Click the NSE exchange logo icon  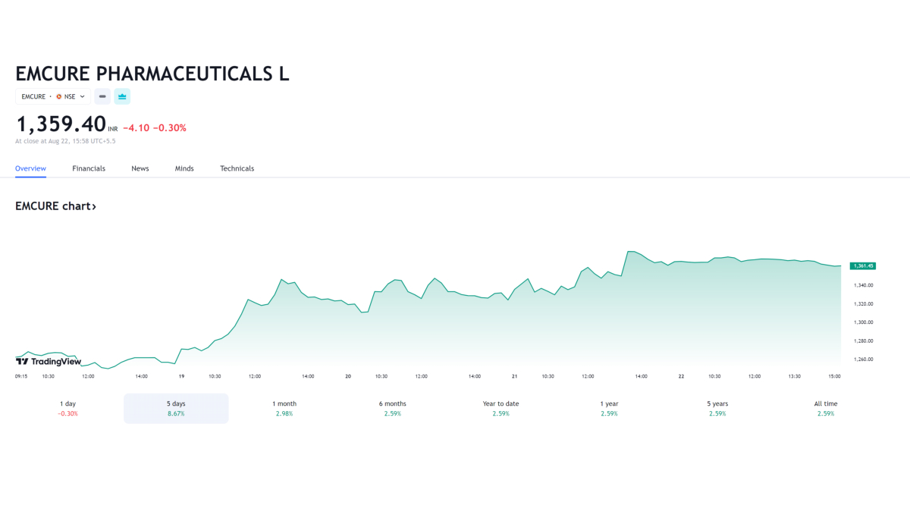(59, 96)
